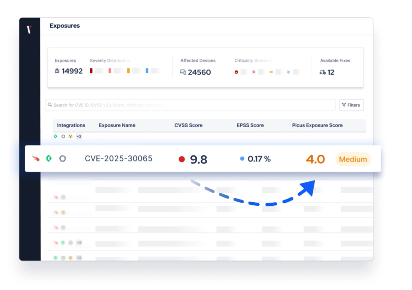This screenshot has width=412, height=290.
Task: Click the green integration icon under the Integrations header
Action: pos(56,136)
